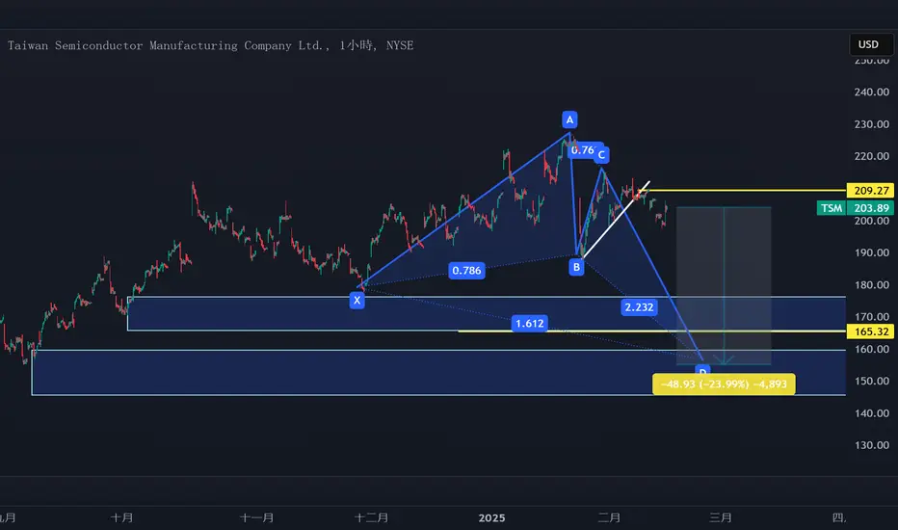Select the pattern point X label
The image size is (898, 530).
(357, 301)
